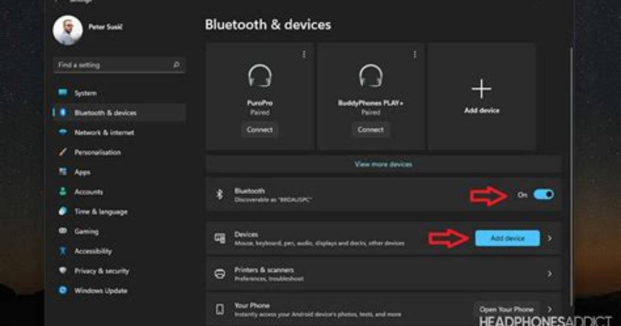Click the Time & language icon
Screen dimensions: 621x326
63,211
